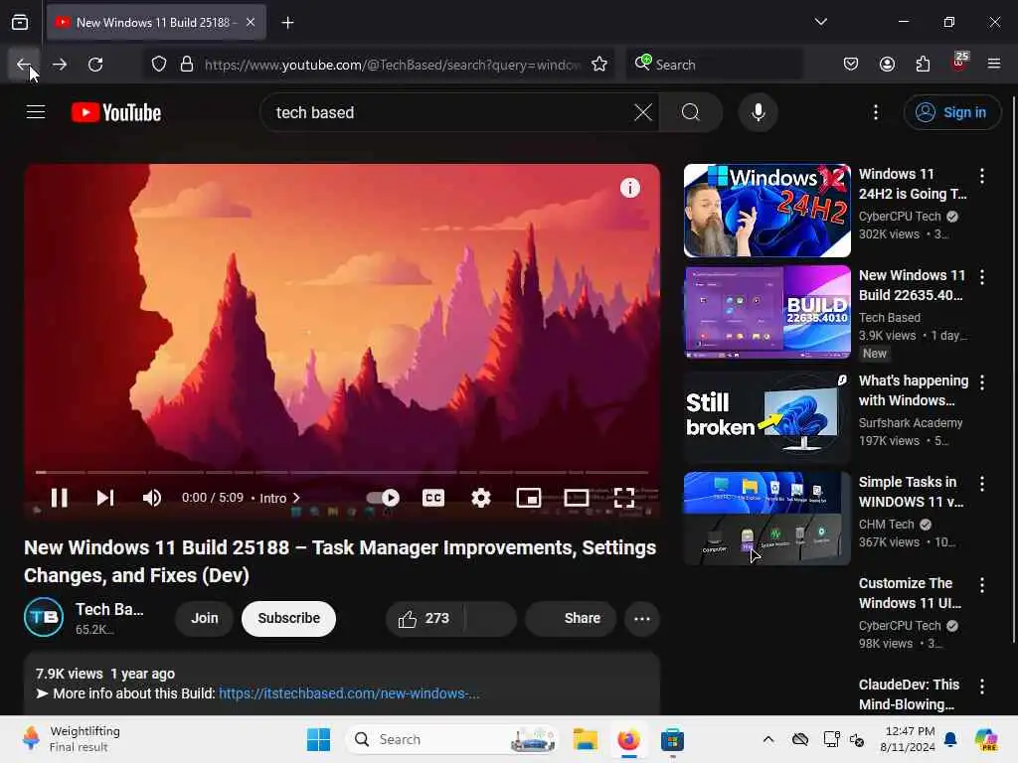
Task: Share this video
Action: [571, 619]
